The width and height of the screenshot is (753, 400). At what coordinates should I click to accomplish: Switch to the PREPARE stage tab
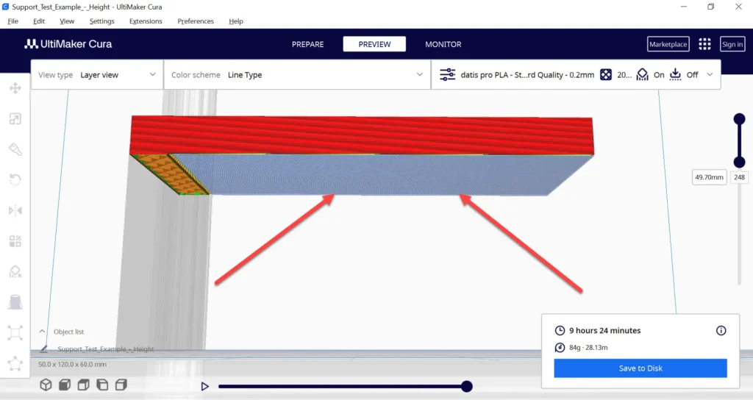(308, 44)
